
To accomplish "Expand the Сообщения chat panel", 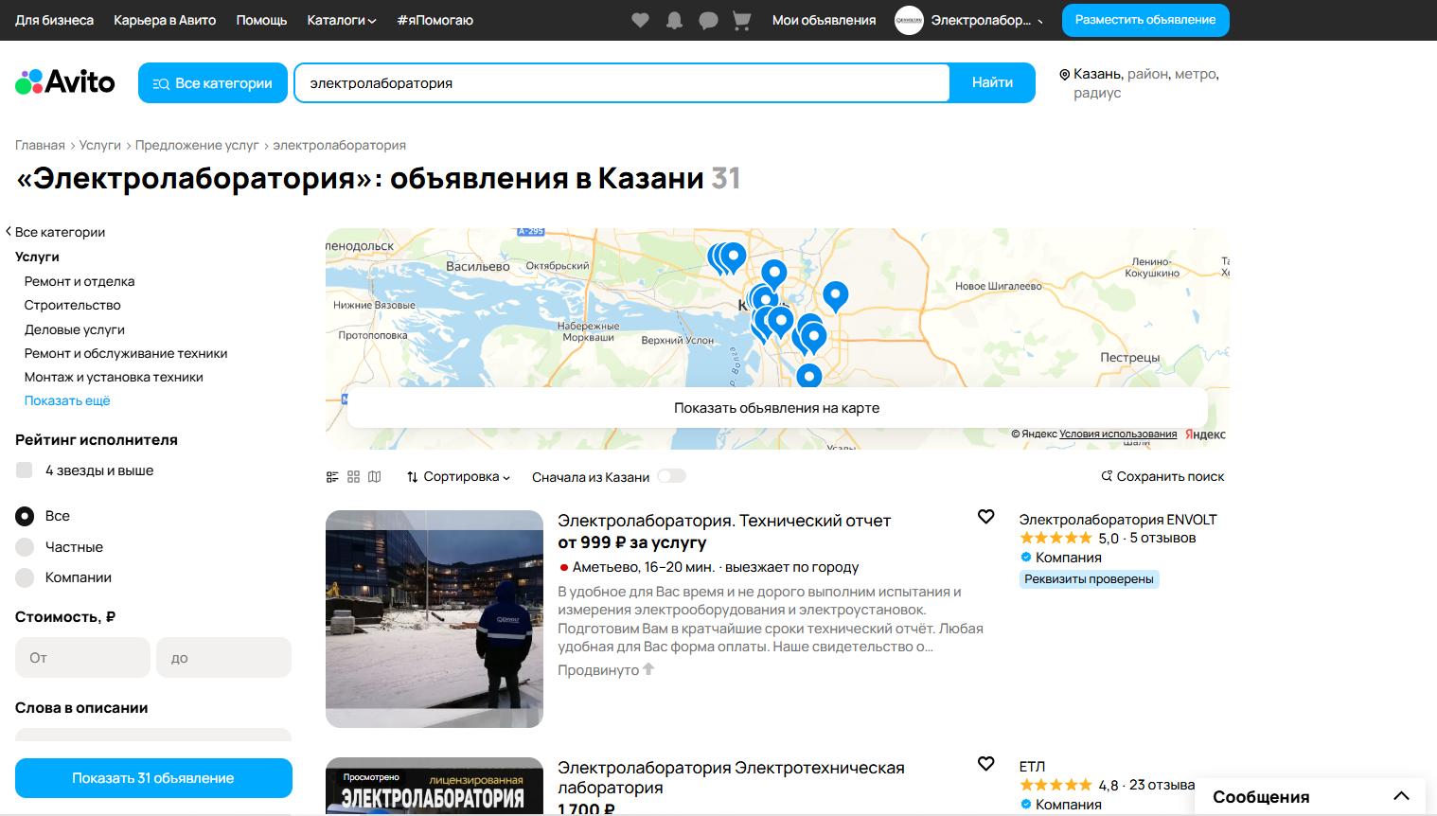I will (x=1401, y=796).
